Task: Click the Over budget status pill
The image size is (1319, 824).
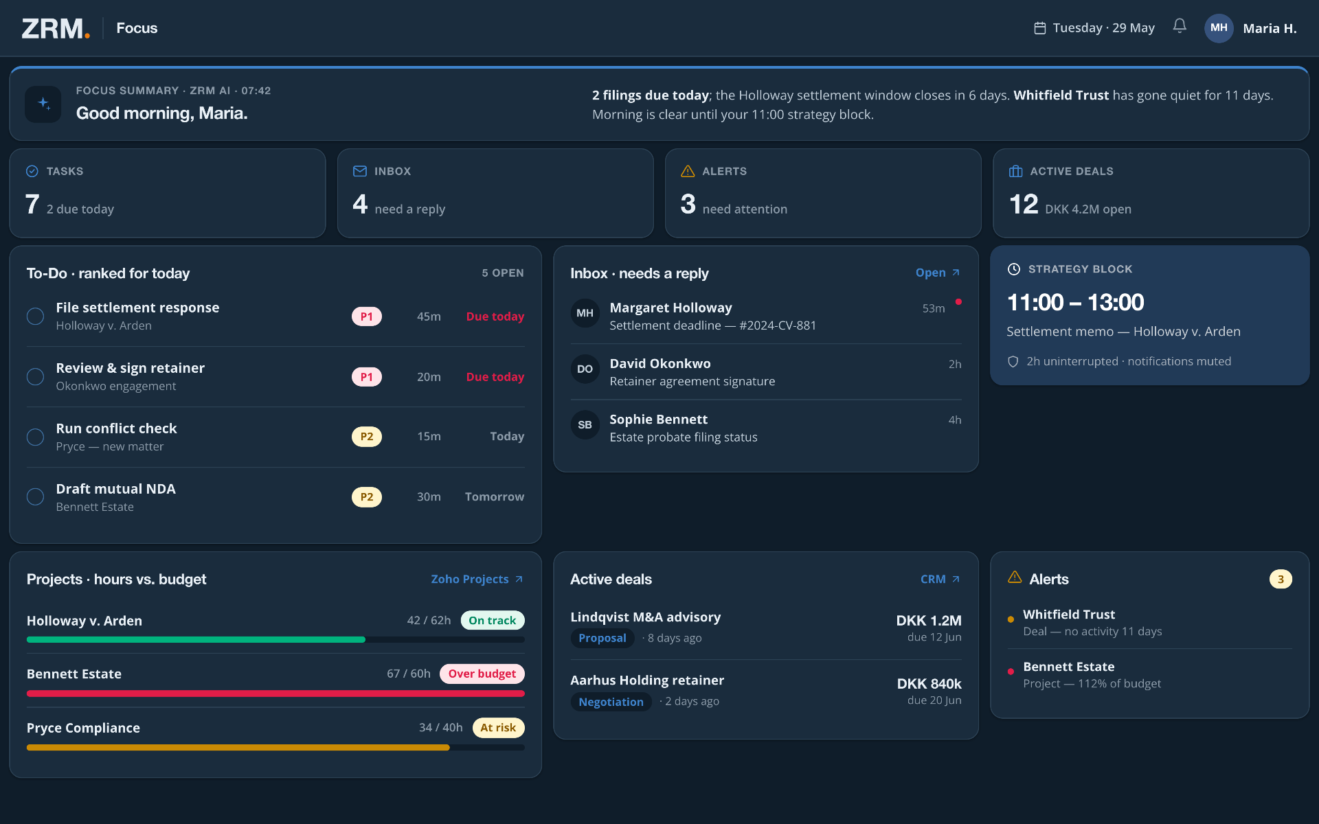Action: 482,674
